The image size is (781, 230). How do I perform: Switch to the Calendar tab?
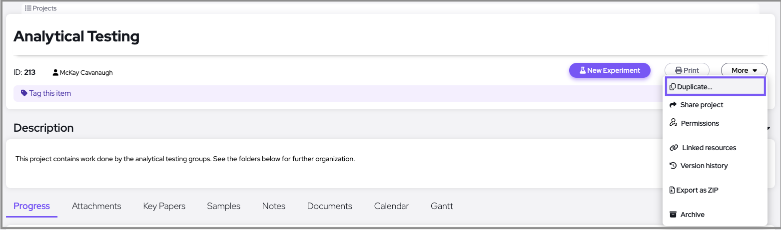(x=391, y=206)
